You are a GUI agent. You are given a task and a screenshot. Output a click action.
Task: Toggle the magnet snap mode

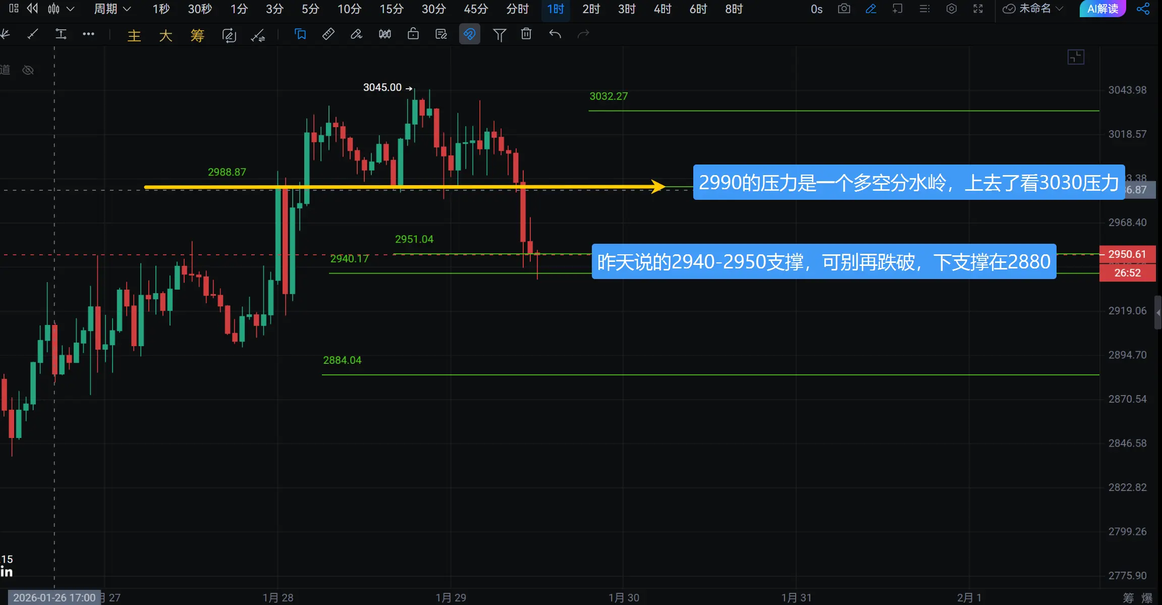[x=469, y=34]
